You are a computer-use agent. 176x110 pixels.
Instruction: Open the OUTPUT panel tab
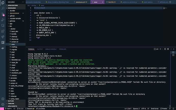40,49
